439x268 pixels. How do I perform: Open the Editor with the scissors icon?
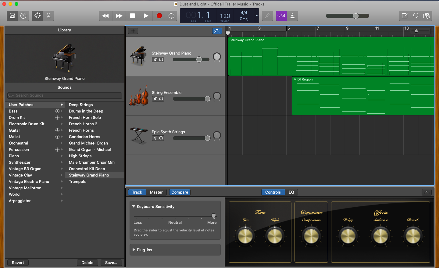(x=48, y=16)
